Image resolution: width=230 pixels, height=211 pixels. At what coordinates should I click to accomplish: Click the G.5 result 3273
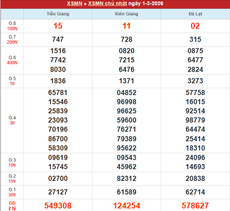(195, 81)
